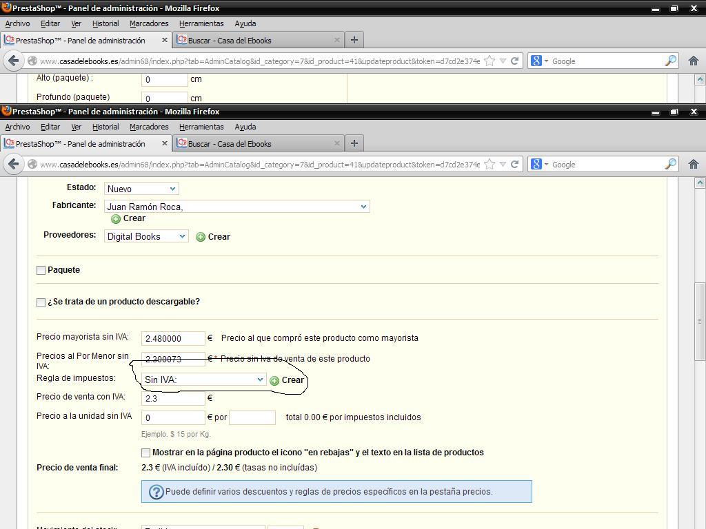Viewport: 706px width, 529px height.
Task: Click the Alto (paquete) field in upper window
Action: [x=164, y=79]
